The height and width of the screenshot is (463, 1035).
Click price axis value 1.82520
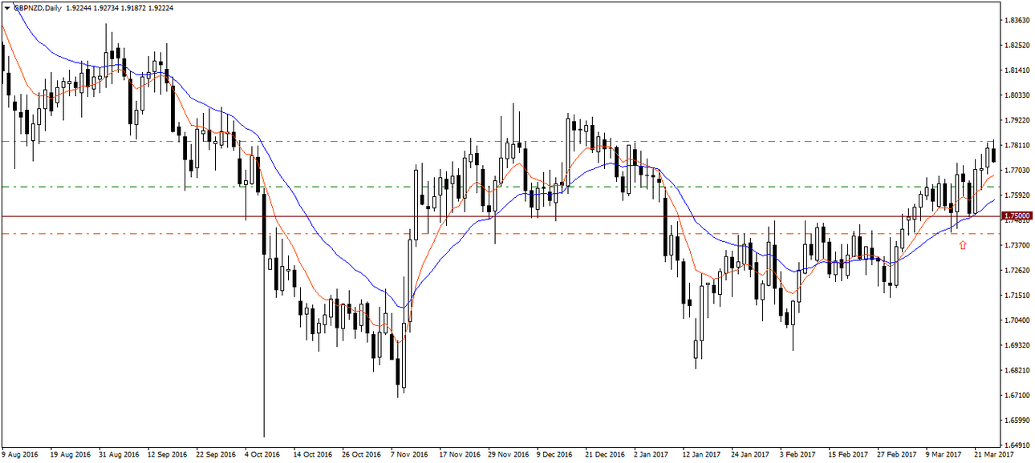click(1019, 45)
